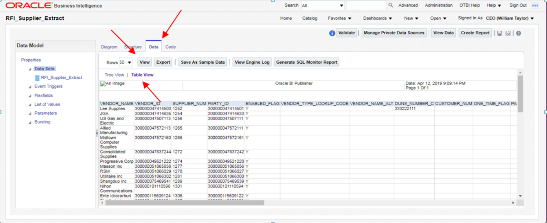Click the blue info icon beside Validate
The height and width of the screenshot is (223, 547).
(x=332, y=33)
